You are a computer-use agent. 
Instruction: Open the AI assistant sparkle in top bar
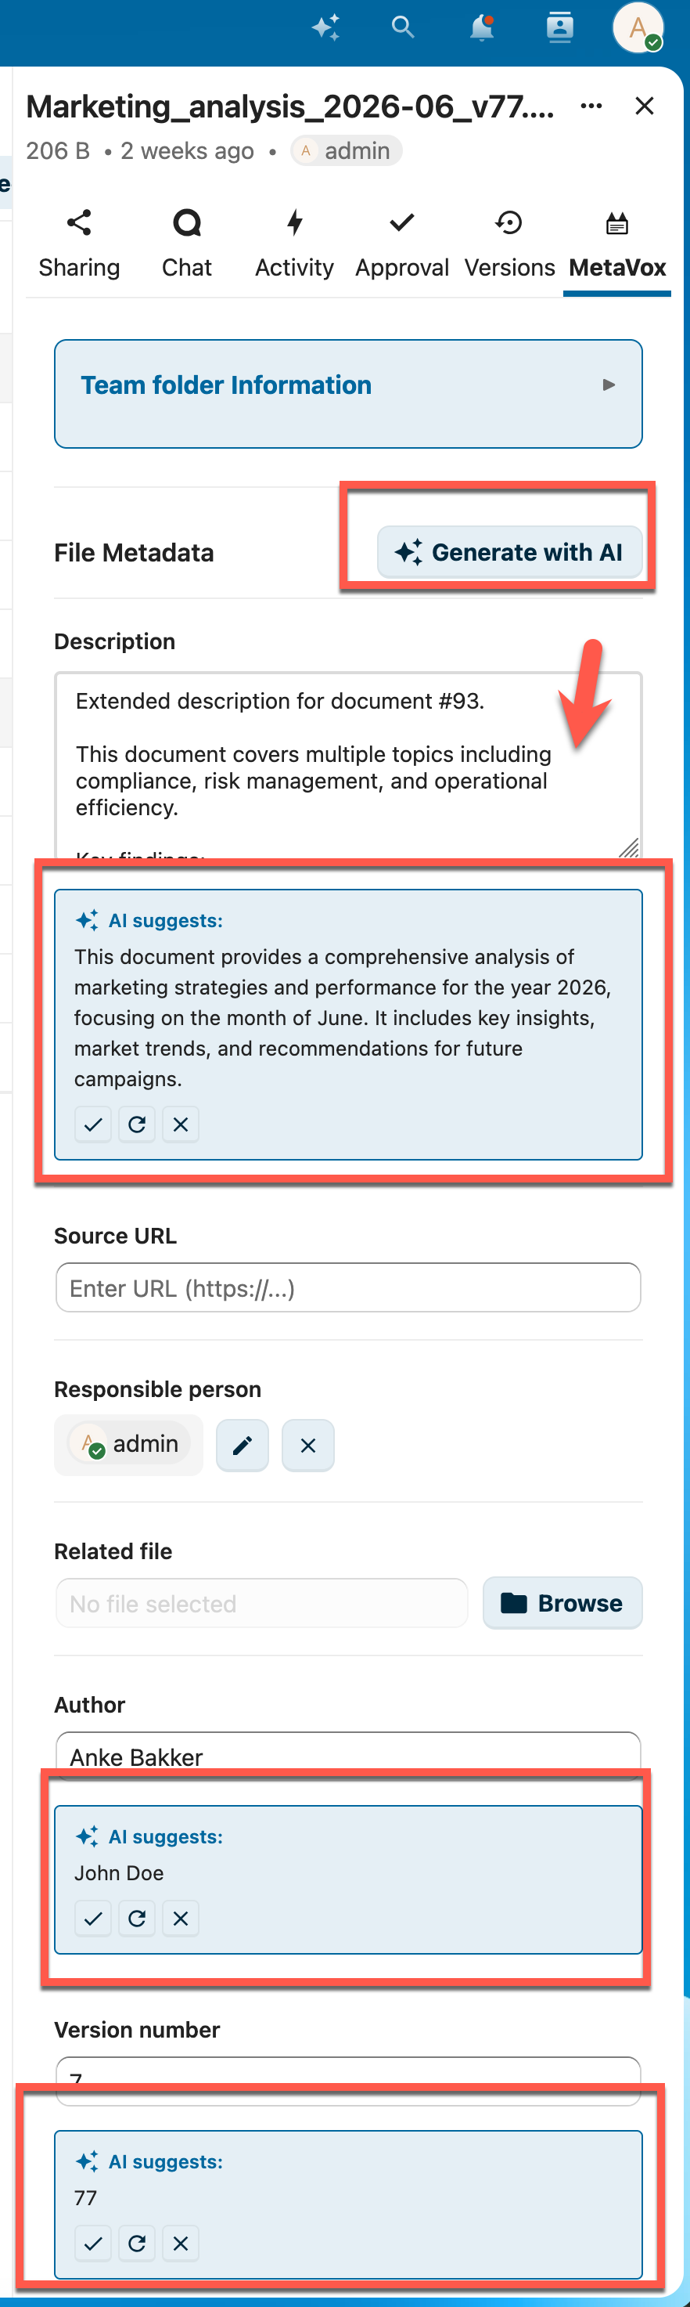point(325,27)
